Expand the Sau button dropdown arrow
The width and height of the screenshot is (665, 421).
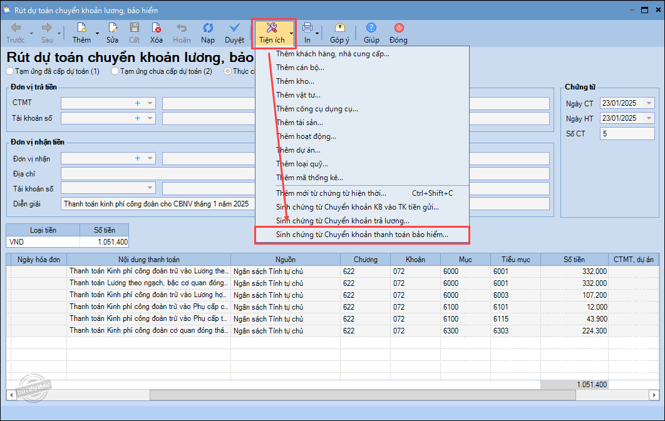[x=59, y=33]
